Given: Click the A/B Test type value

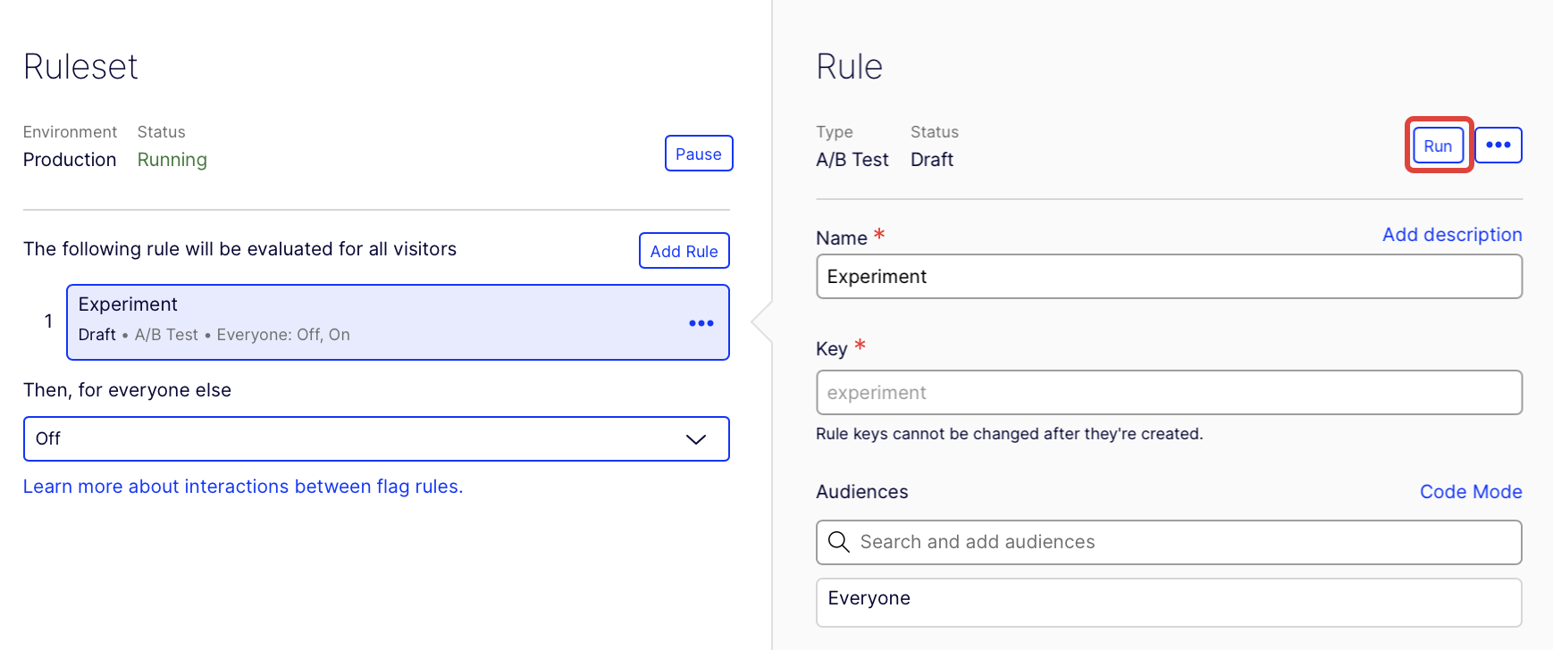Looking at the screenshot, I should point(852,160).
